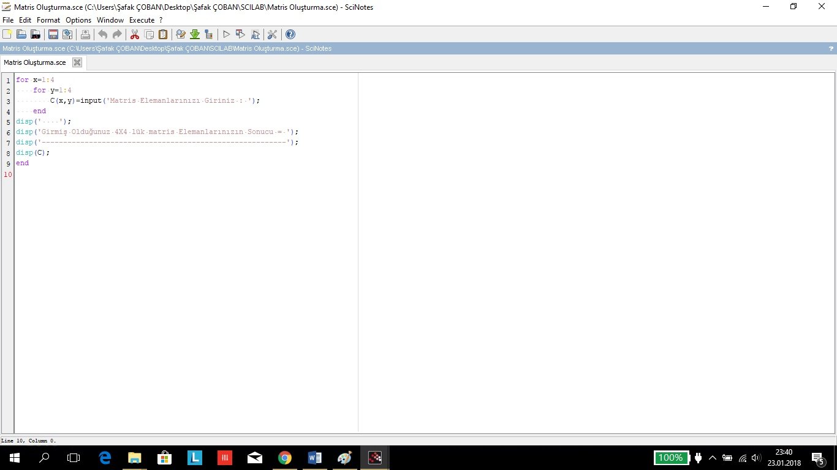Image resolution: width=837 pixels, height=470 pixels.
Task: Open the volume control in the tray
Action: [756, 458]
